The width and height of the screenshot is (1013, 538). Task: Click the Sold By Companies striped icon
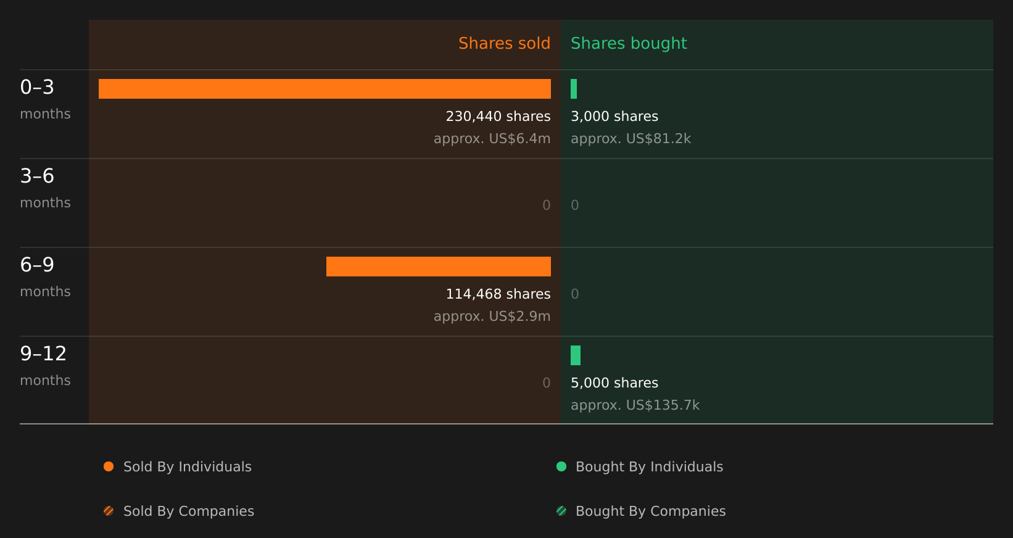[109, 511]
